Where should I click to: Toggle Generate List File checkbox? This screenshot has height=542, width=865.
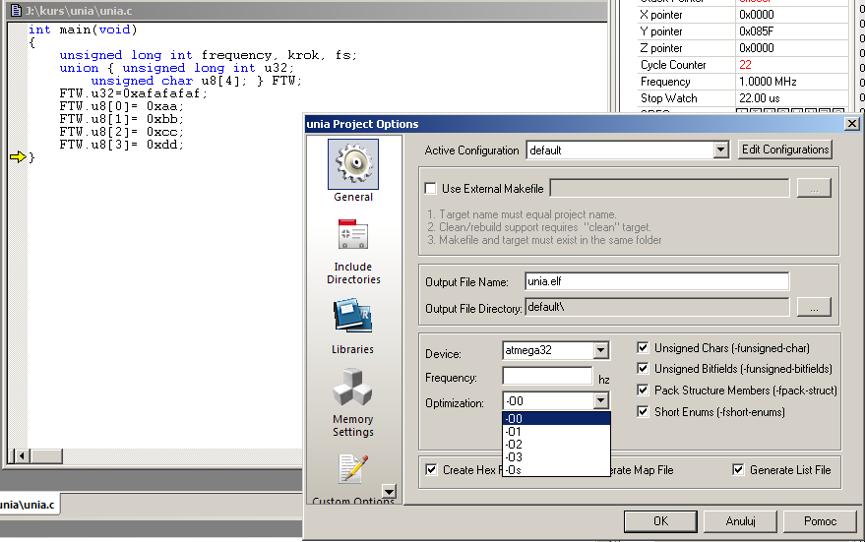[738, 470]
